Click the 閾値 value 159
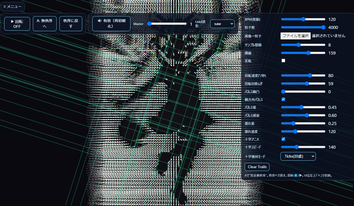Screen dimensions: 354x206 coord(332,53)
